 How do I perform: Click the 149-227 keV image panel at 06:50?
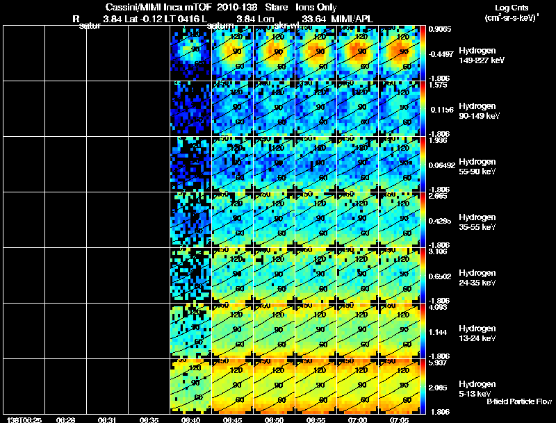(x=274, y=53)
